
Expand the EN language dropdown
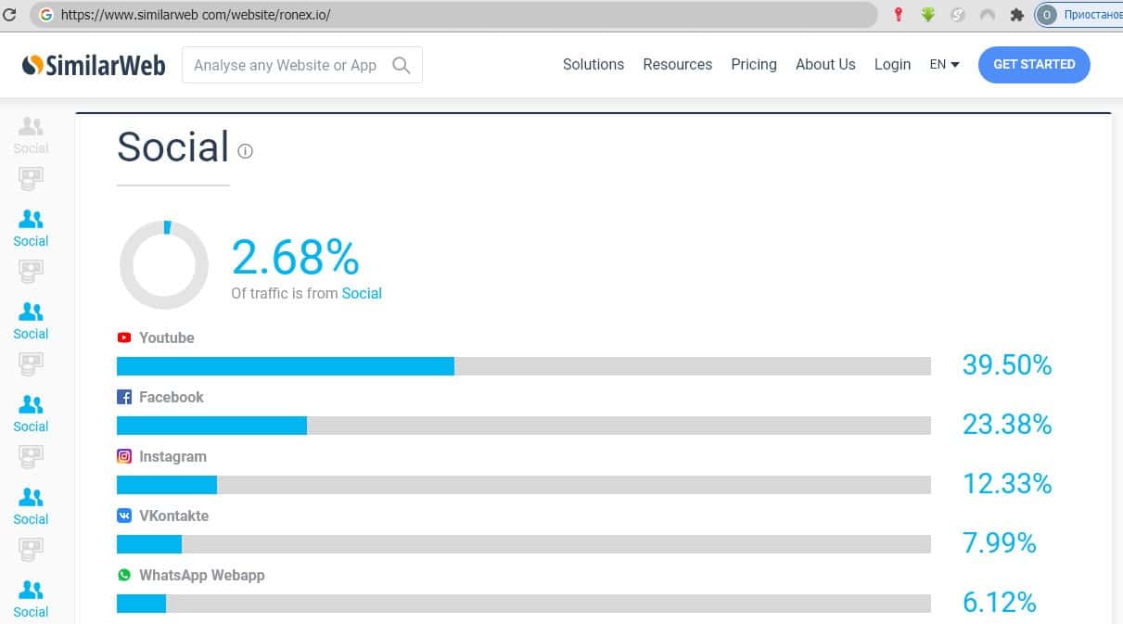(x=944, y=64)
